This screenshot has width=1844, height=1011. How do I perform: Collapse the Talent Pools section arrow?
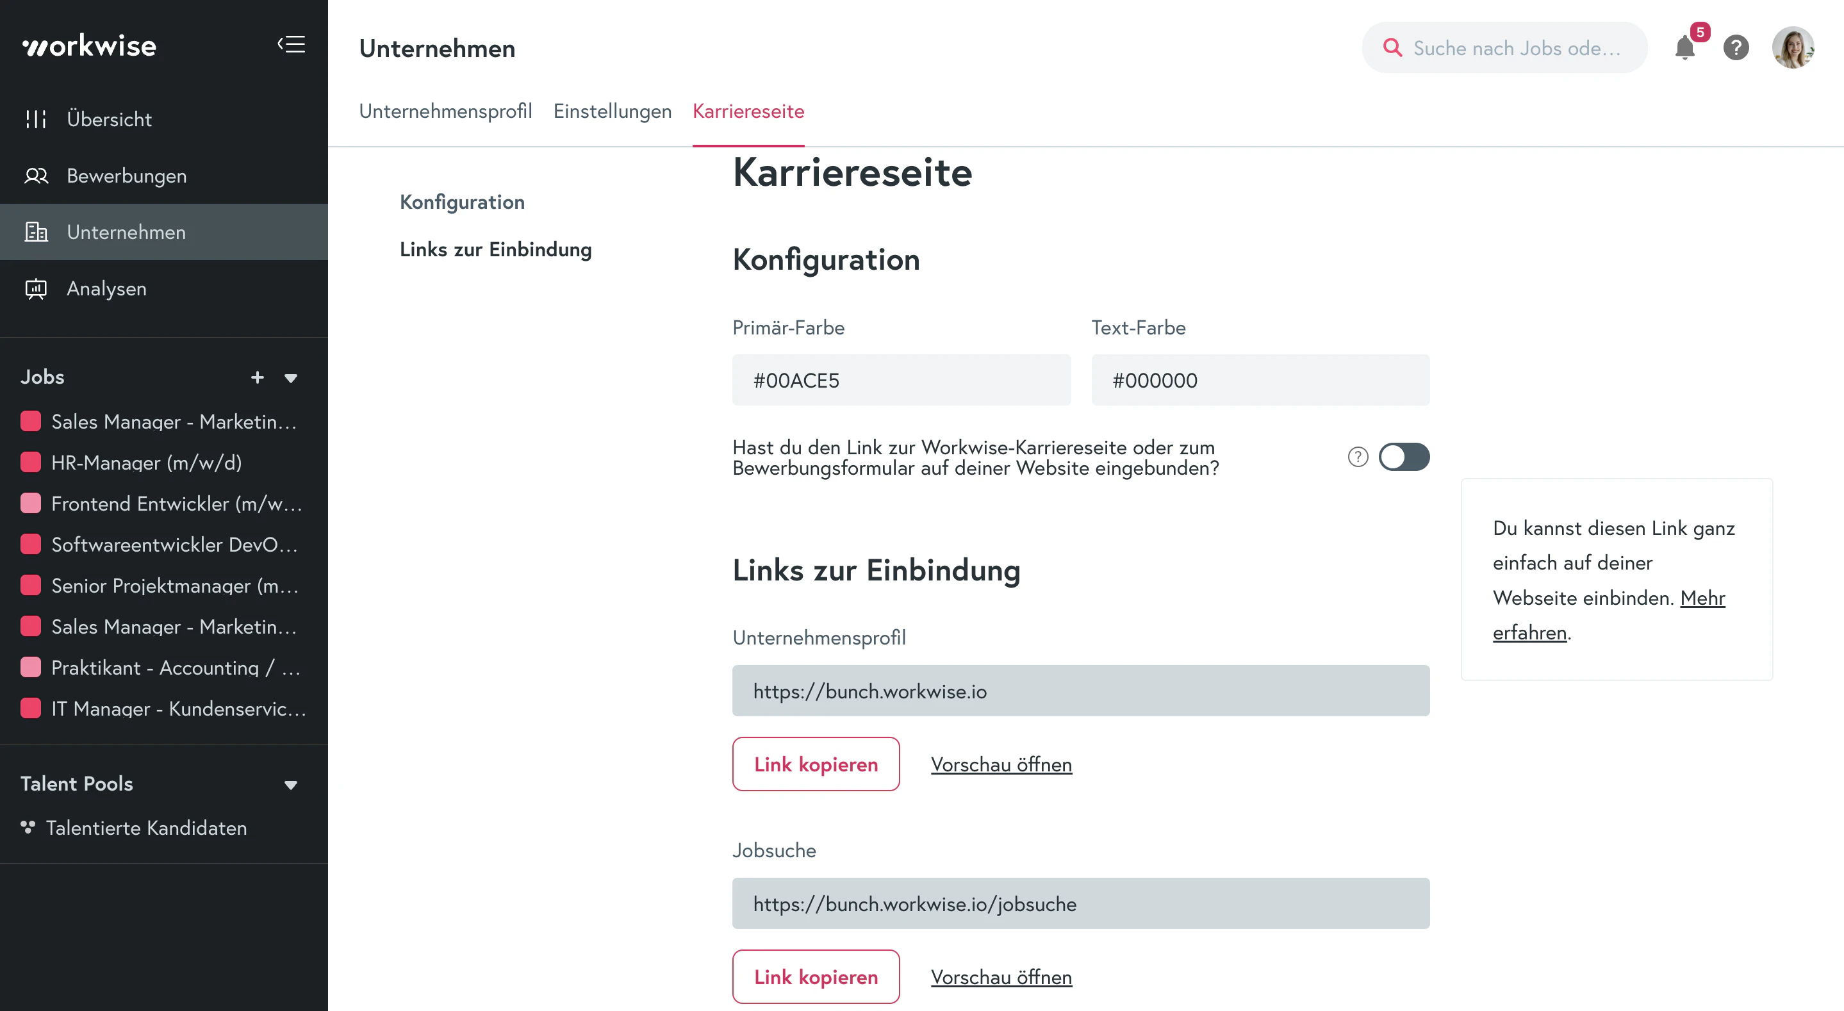[x=291, y=785]
